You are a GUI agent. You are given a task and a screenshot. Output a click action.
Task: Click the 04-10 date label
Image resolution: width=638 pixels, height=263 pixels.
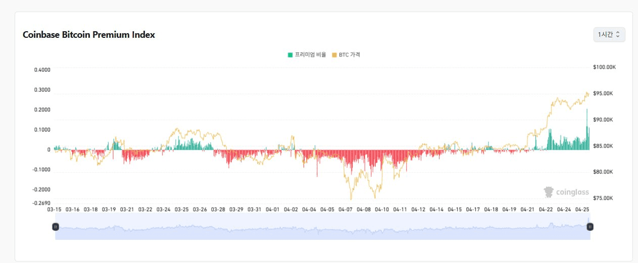pos(382,209)
